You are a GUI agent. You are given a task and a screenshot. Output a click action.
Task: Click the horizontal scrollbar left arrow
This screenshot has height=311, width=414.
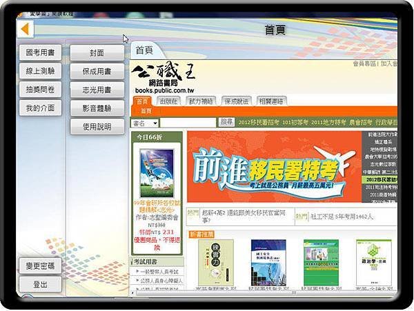(x=132, y=293)
